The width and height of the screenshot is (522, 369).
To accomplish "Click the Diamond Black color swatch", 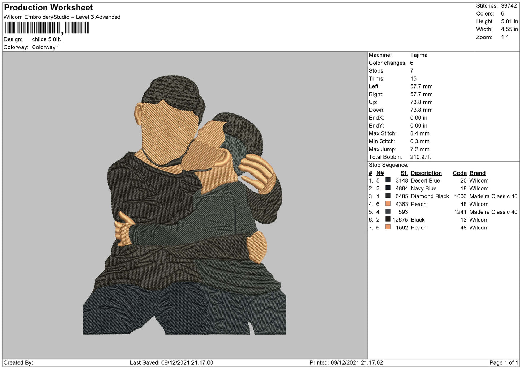I will click(388, 196).
